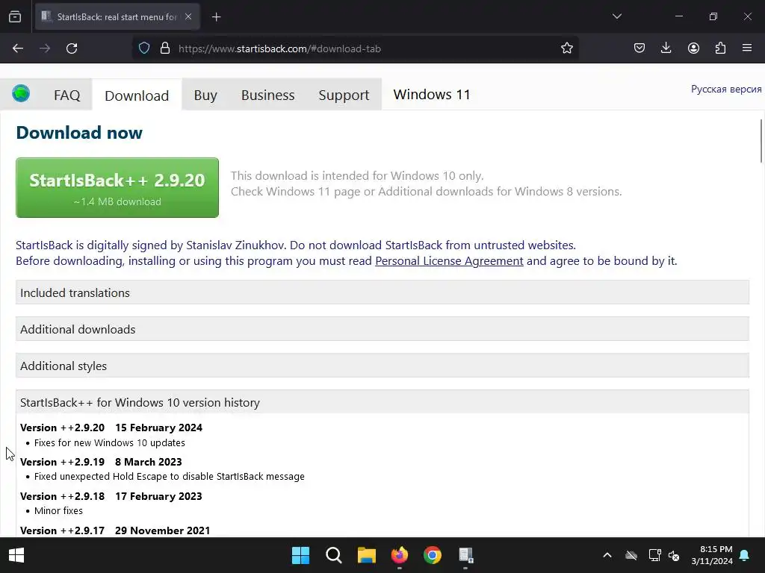Switch to the Support tab
The image size is (765, 573).
coord(344,95)
